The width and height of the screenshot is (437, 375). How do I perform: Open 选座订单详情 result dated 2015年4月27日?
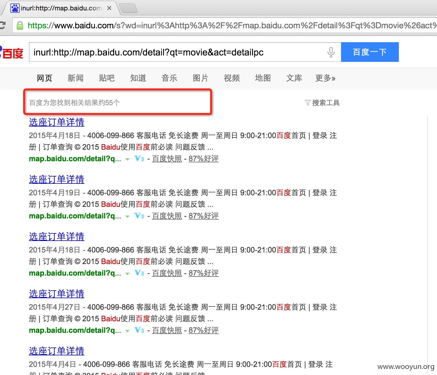pyautogui.click(x=57, y=294)
